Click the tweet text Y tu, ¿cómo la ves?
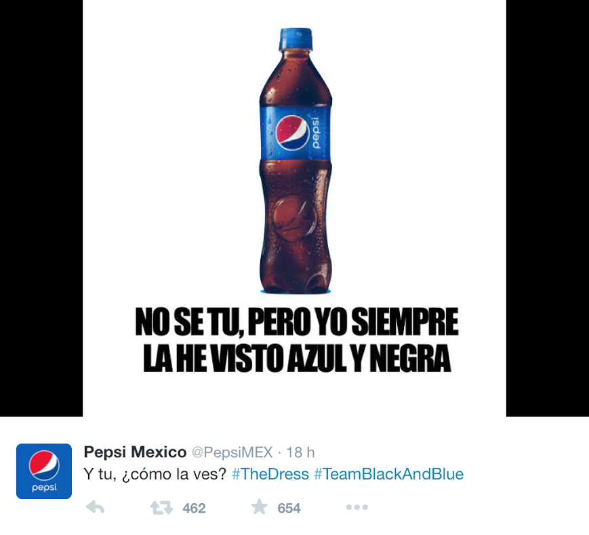This screenshot has height=535, width=589. [x=155, y=474]
